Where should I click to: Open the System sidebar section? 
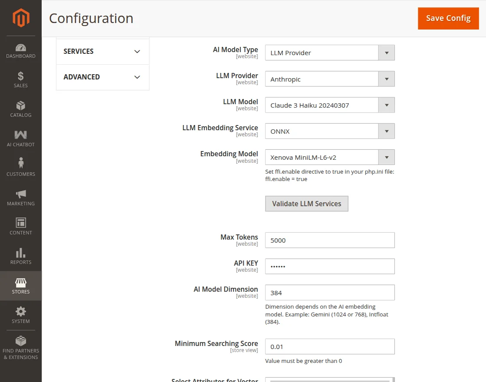[20, 314]
